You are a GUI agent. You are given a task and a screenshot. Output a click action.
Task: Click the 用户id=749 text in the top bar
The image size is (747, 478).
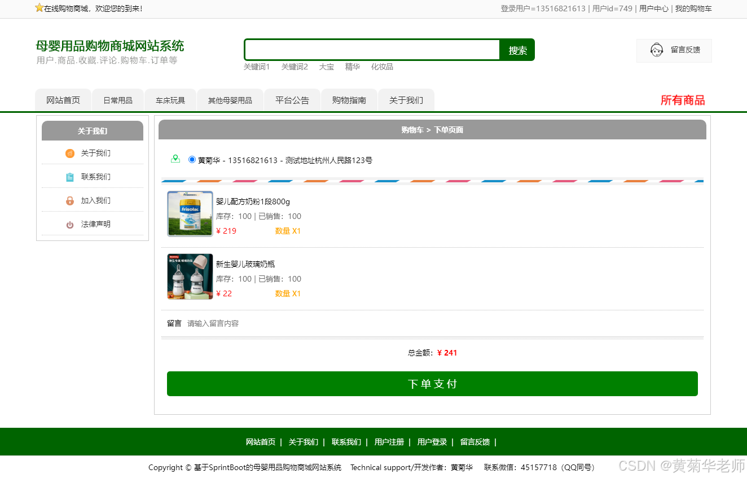click(612, 8)
